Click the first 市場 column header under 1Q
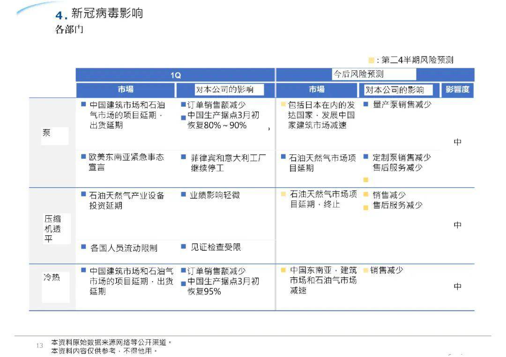The image size is (506, 357). click(126, 89)
